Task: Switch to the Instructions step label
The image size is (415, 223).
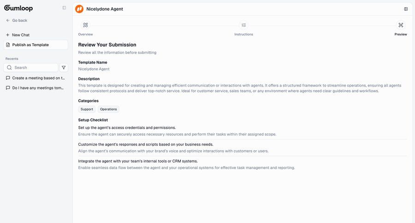Action: tap(243, 34)
